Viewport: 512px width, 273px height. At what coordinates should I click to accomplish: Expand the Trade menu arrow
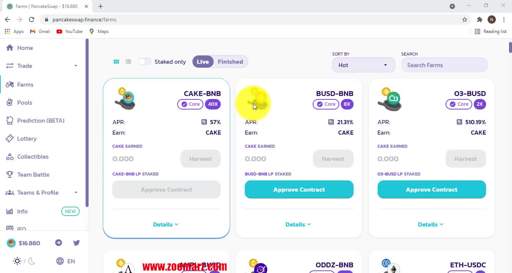pos(75,66)
